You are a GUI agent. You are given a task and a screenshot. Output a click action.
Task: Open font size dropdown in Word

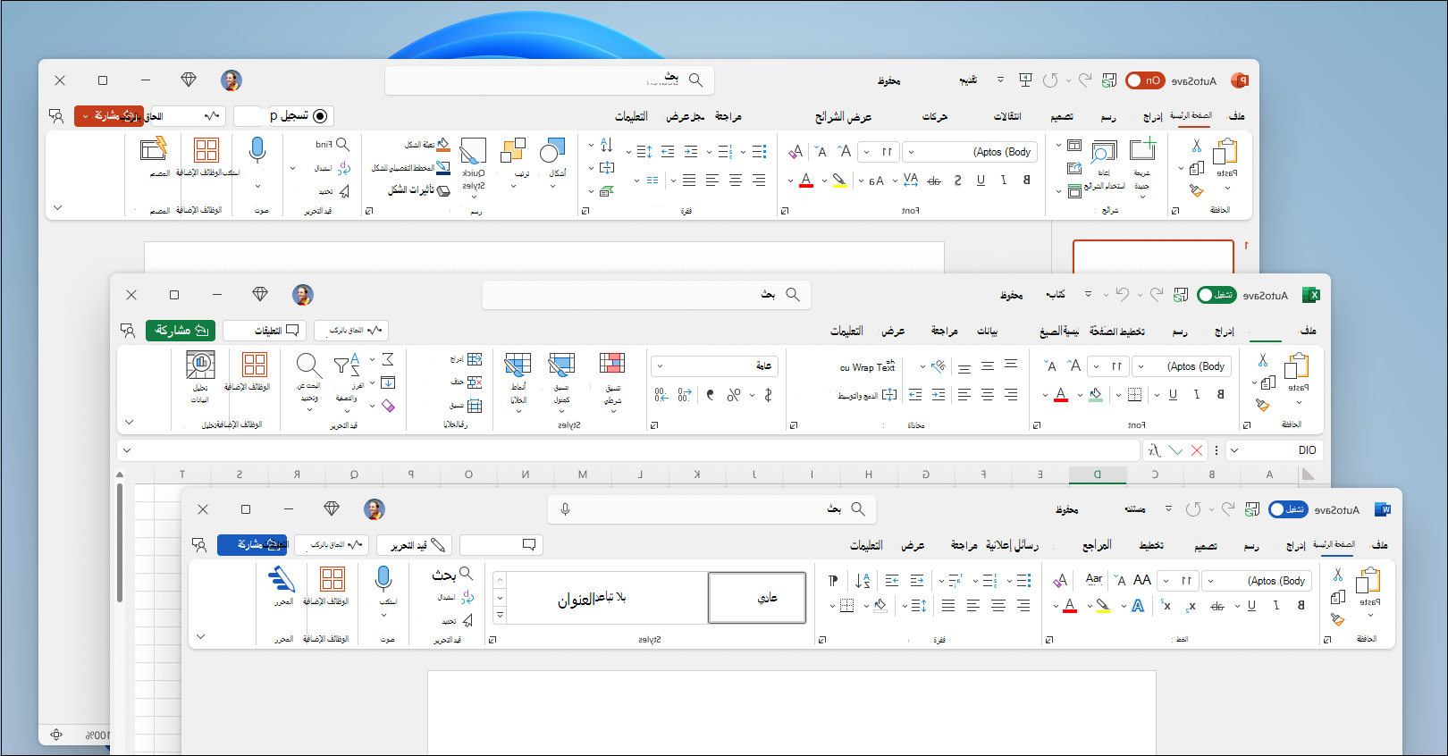(x=1166, y=581)
